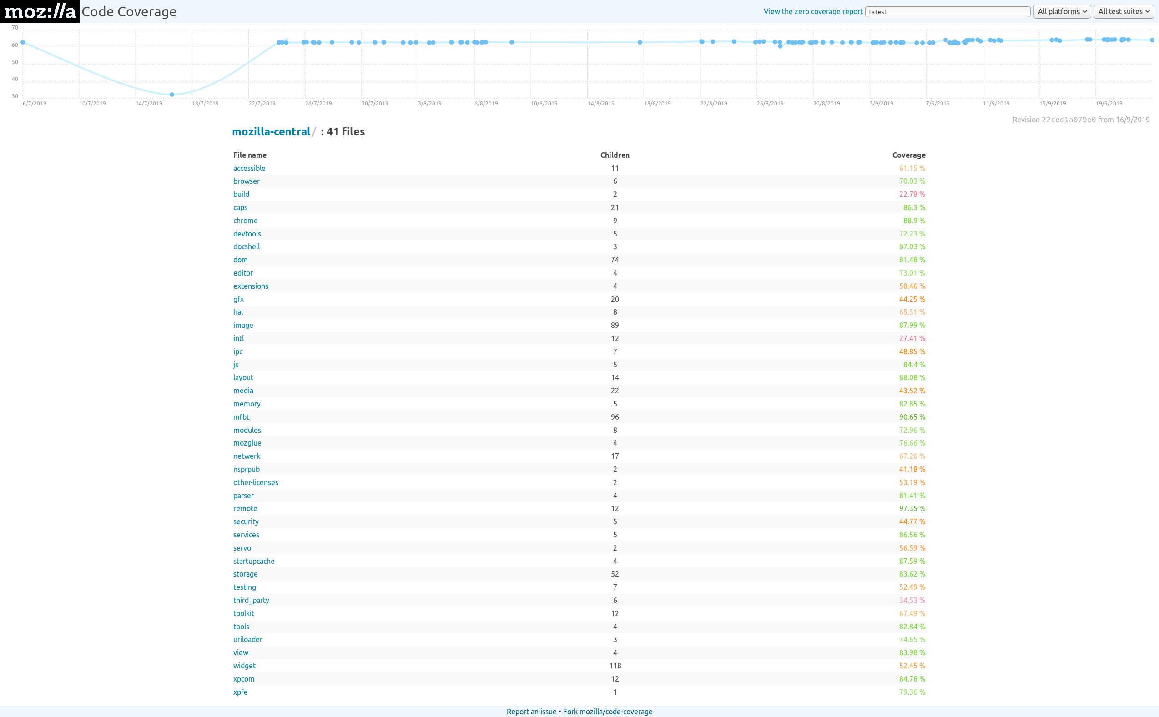Open the netwerk directory
The width and height of the screenshot is (1159, 717).
point(246,456)
